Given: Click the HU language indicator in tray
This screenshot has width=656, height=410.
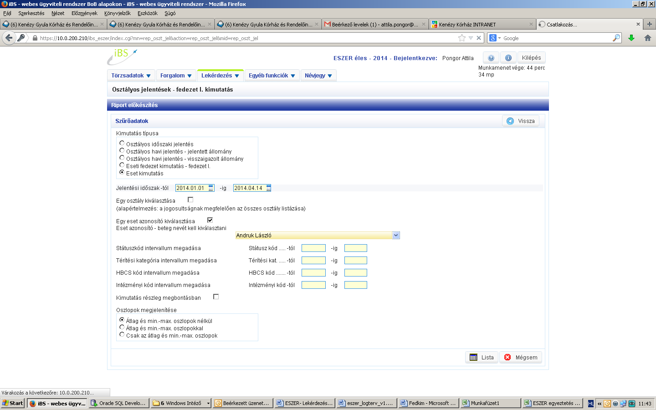Looking at the screenshot, I should click(x=591, y=403).
